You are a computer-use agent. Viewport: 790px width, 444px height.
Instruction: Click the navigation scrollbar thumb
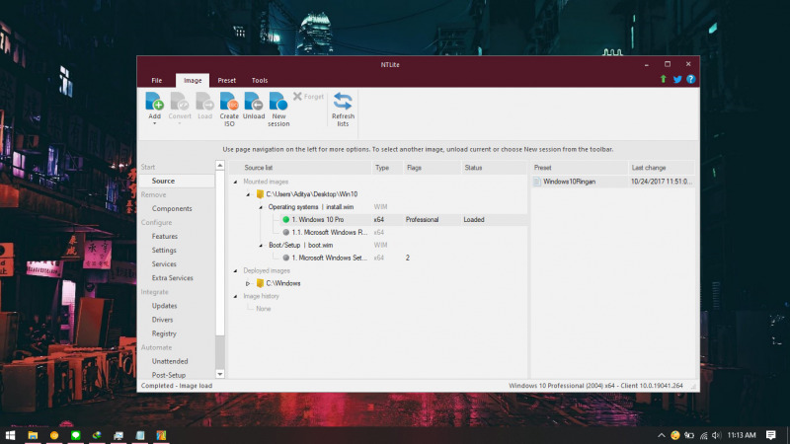click(x=219, y=254)
